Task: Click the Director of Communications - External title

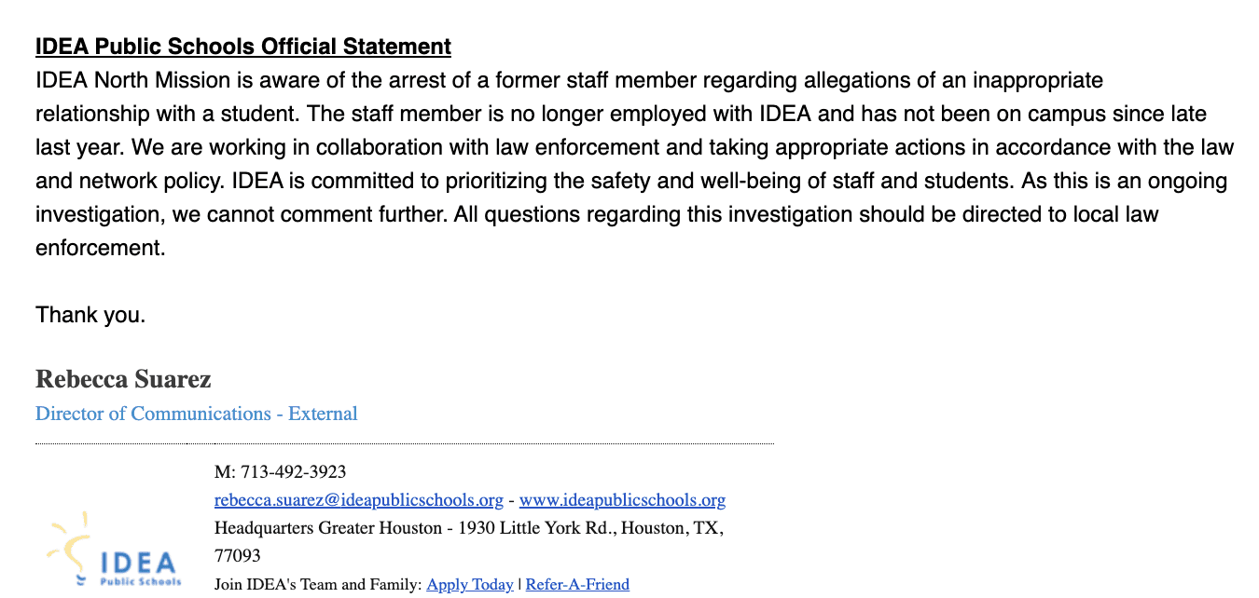Action: [x=196, y=414]
